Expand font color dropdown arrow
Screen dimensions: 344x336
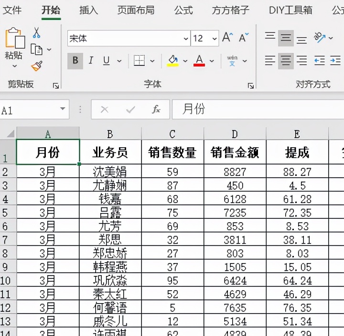point(212,61)
